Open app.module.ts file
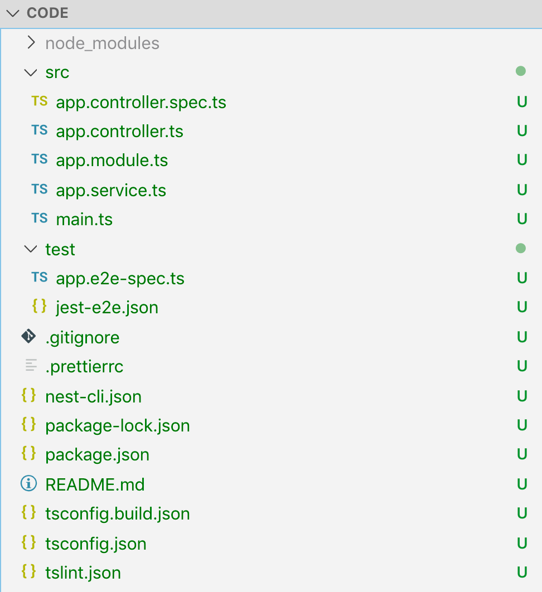 pyautogui.click(x=112, y=161)
